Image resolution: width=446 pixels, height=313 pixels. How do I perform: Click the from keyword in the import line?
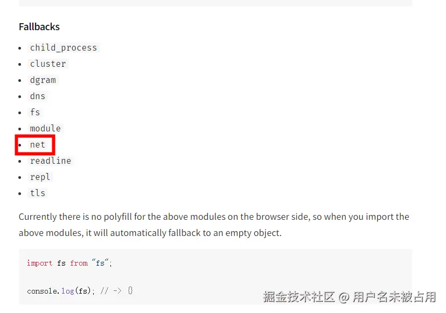pos(79,263)
